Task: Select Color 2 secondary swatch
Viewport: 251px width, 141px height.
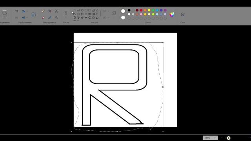Action: click(x=123, y=17)
